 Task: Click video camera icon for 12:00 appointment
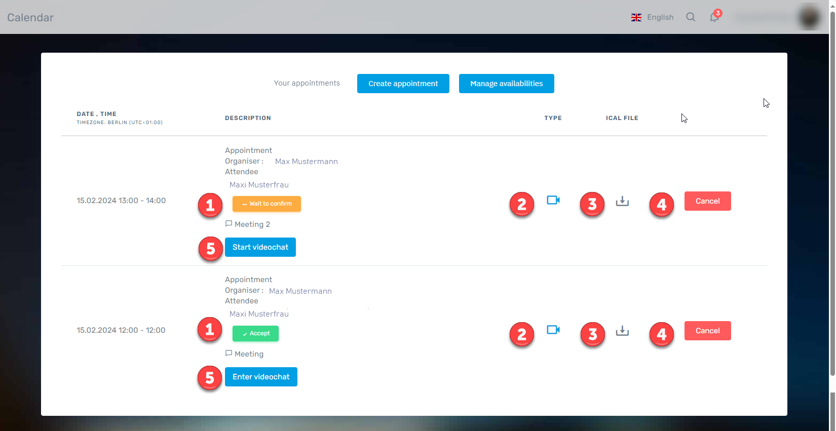(x=553, y=330)
